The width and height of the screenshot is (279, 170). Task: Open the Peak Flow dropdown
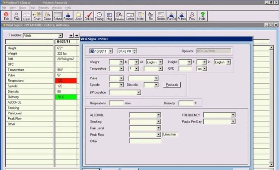pyautogui.click(x=158, y=134)
